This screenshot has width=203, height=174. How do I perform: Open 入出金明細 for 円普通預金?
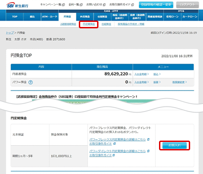point(141,73)
